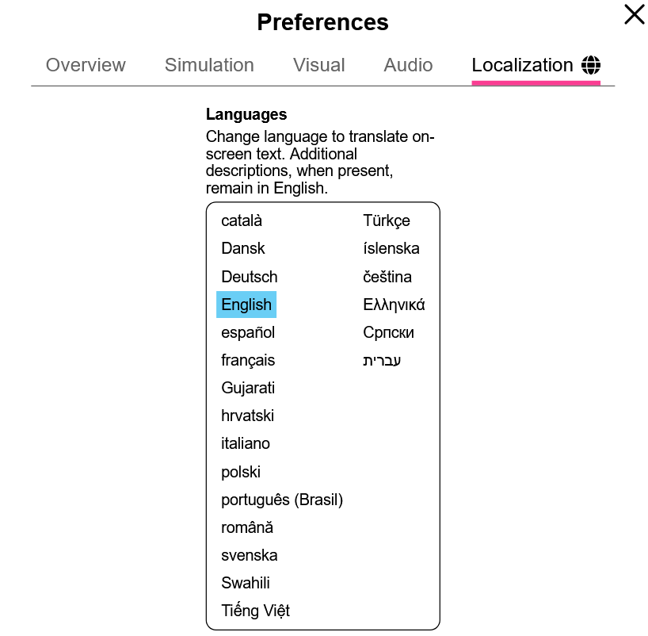The height and width of the screenshot is (636, 648).
Task: Open the Simulation tab
Action: click(209, 65)
